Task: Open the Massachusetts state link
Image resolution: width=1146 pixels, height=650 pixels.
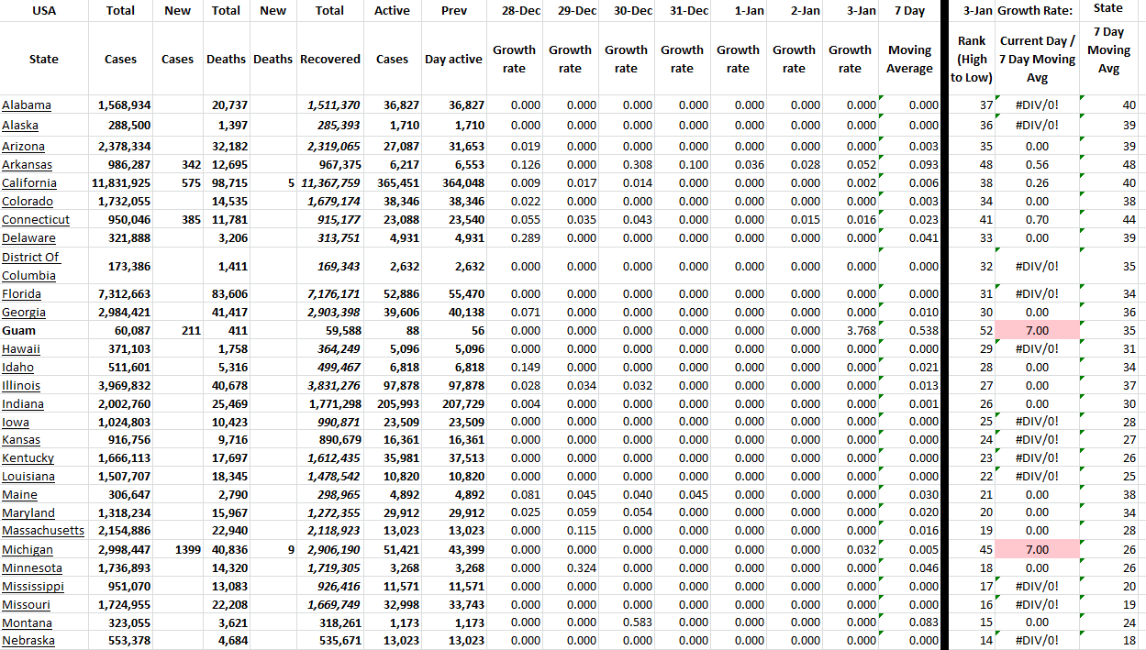Action: 43,531
